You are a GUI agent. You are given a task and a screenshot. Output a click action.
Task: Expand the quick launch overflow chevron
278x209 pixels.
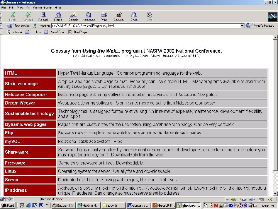coord(47,205)
